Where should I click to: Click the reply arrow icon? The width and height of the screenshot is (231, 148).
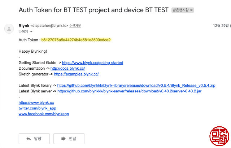click(29, 139)
